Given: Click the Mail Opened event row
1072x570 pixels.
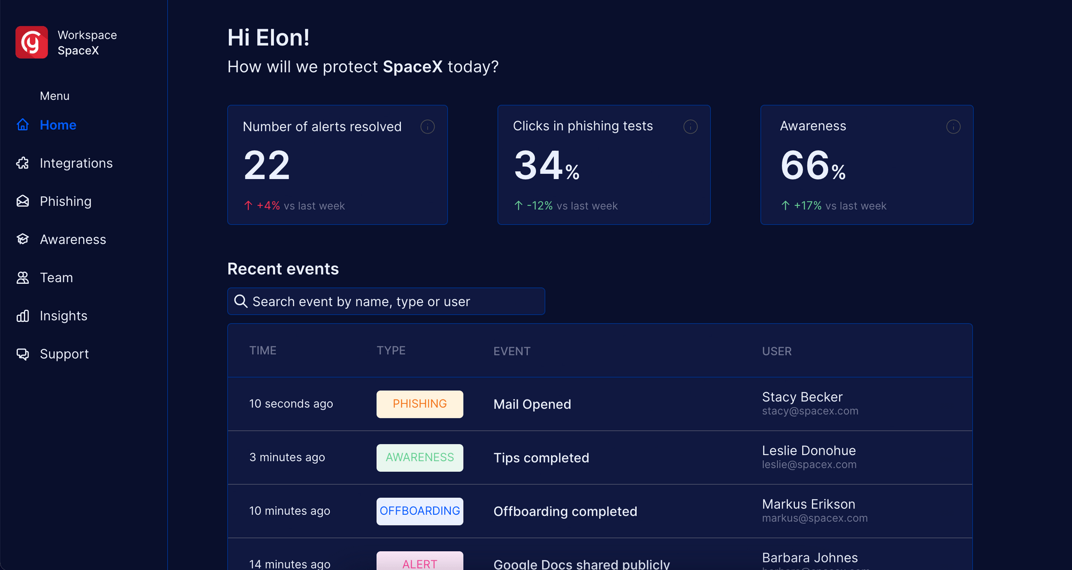Looking at the screenshot, I should [532, 404].
